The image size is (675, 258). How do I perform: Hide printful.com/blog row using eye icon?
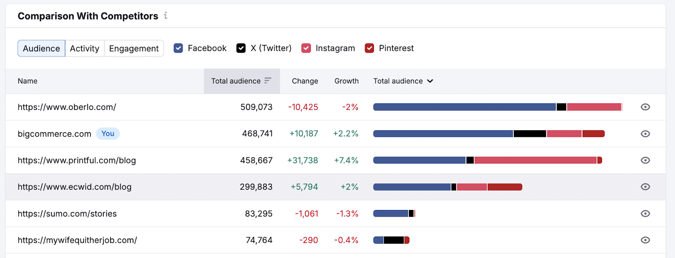[x=645, y=160]
